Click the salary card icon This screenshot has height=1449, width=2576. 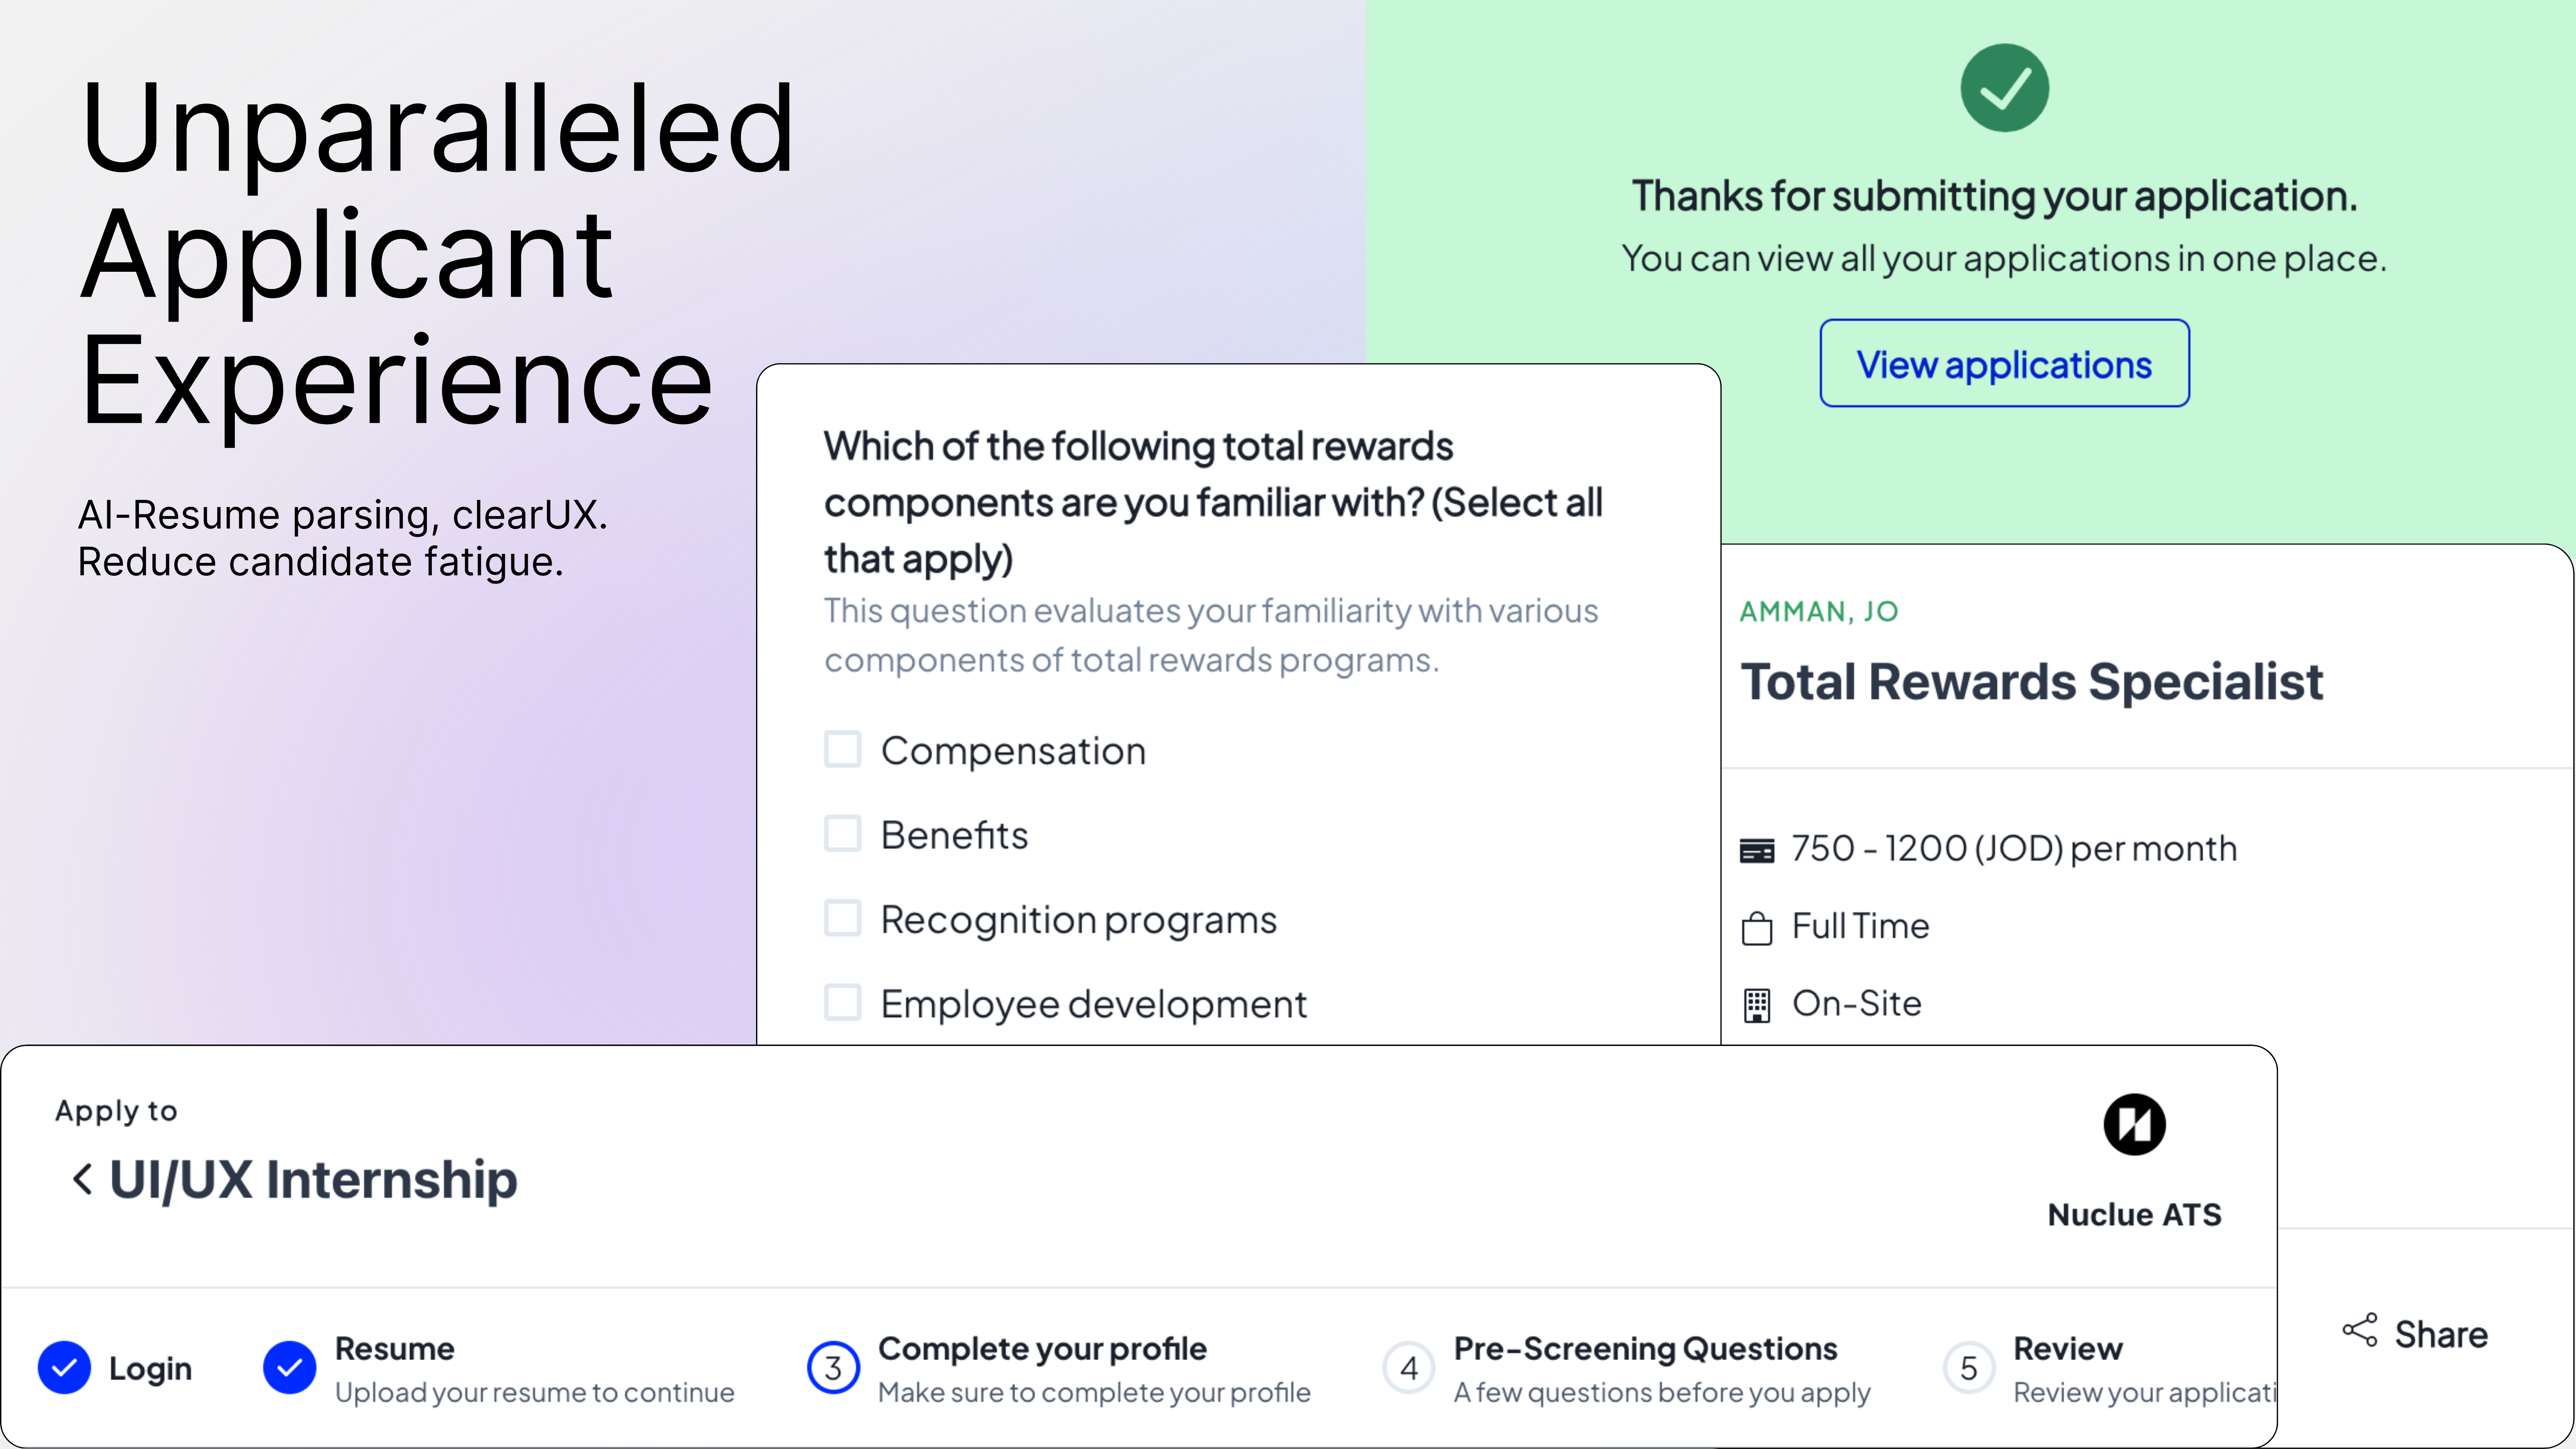[1756, 850]
